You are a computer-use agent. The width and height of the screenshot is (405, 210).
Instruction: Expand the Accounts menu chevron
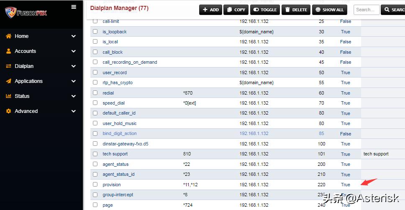[x=74, y=51]
